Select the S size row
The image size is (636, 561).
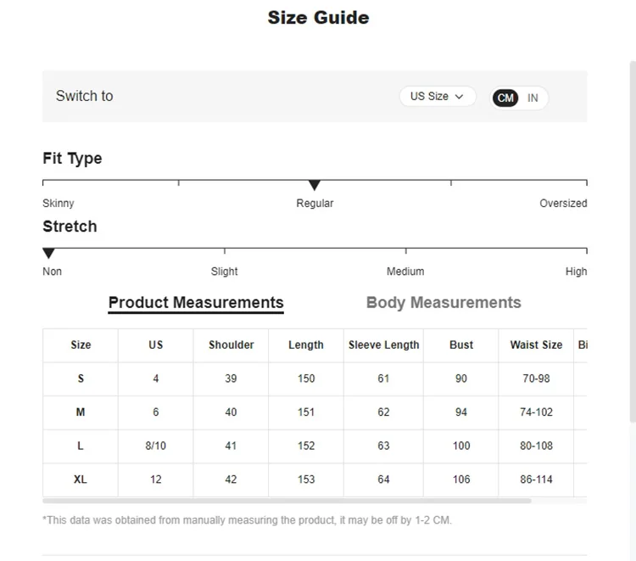pos(315,379)
